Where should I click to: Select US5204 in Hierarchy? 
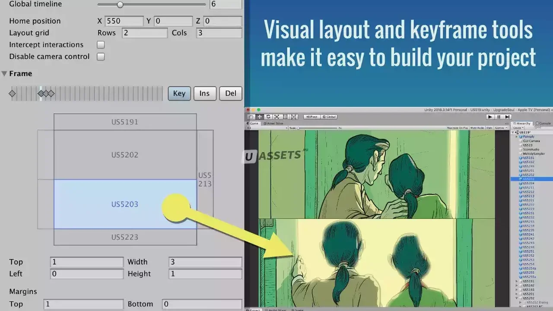(528, 183)
